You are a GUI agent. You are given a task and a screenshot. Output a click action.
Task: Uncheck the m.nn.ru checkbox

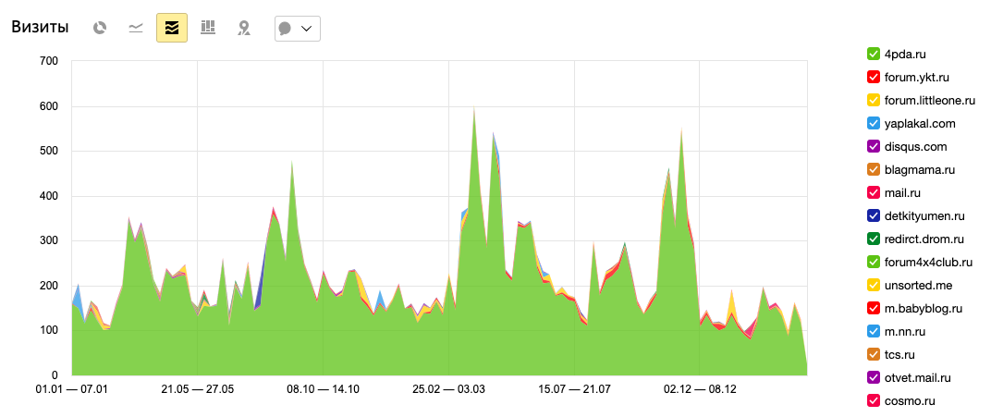[874, 332]
